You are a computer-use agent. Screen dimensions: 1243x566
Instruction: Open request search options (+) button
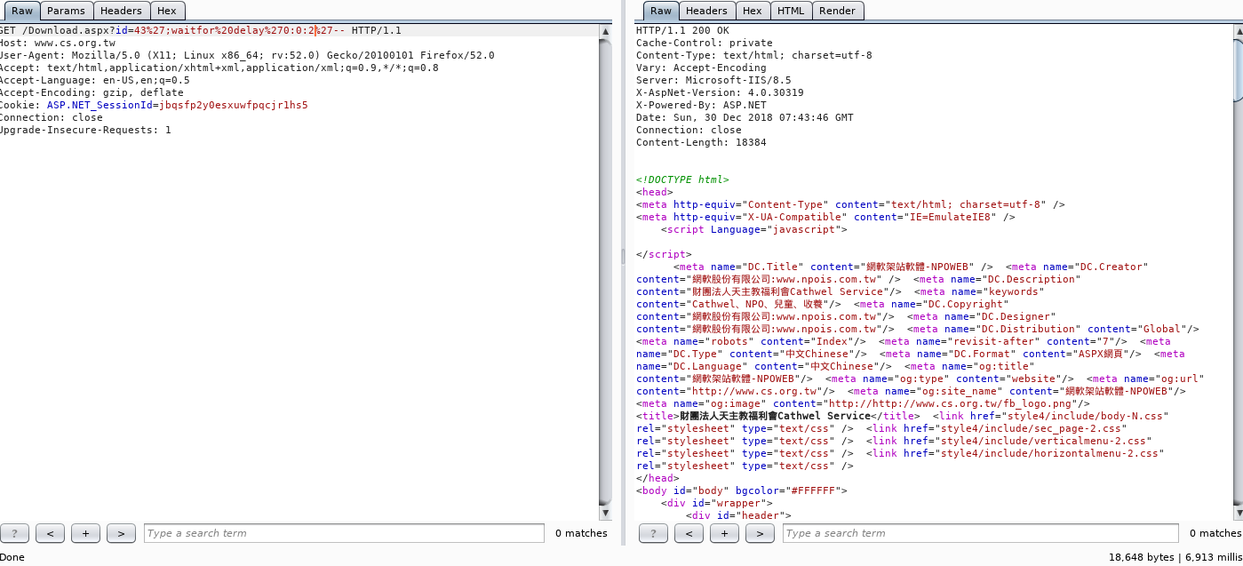85,533
